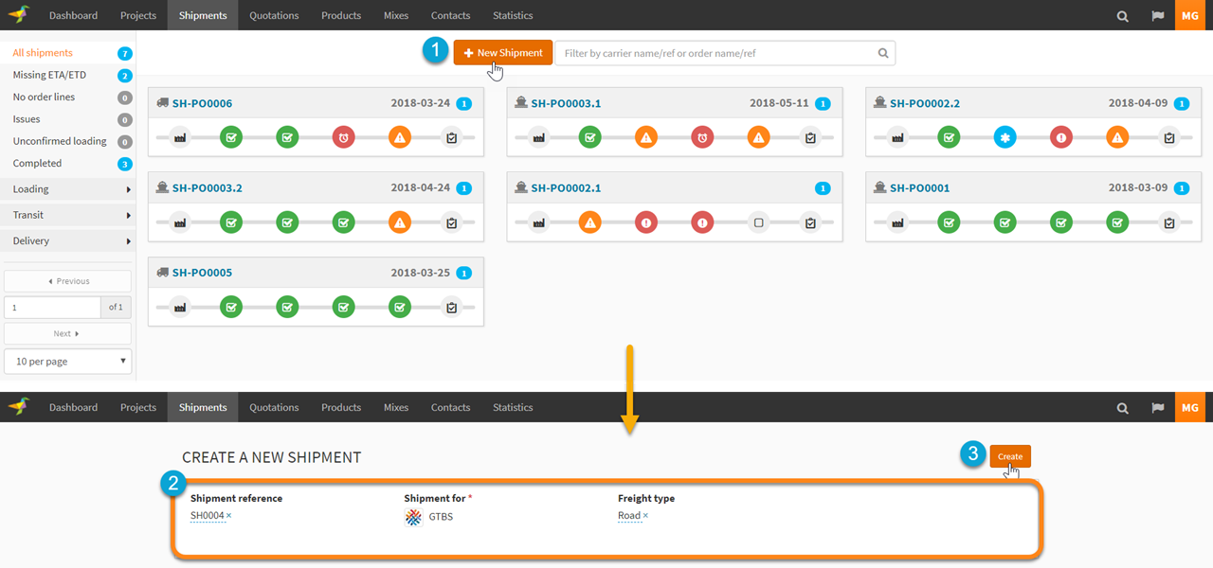The height and width of the screenshot is (568, 1213).
Task: Click the flag notification icon in top bar
Action: tap(1157, 15)
